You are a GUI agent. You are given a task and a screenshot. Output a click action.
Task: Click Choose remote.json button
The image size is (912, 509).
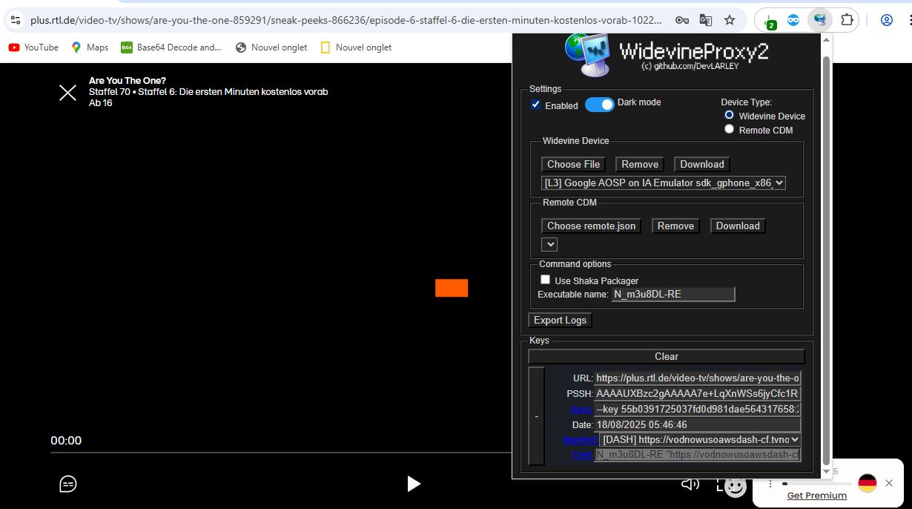pyautogui.click(x=591, y=226)
